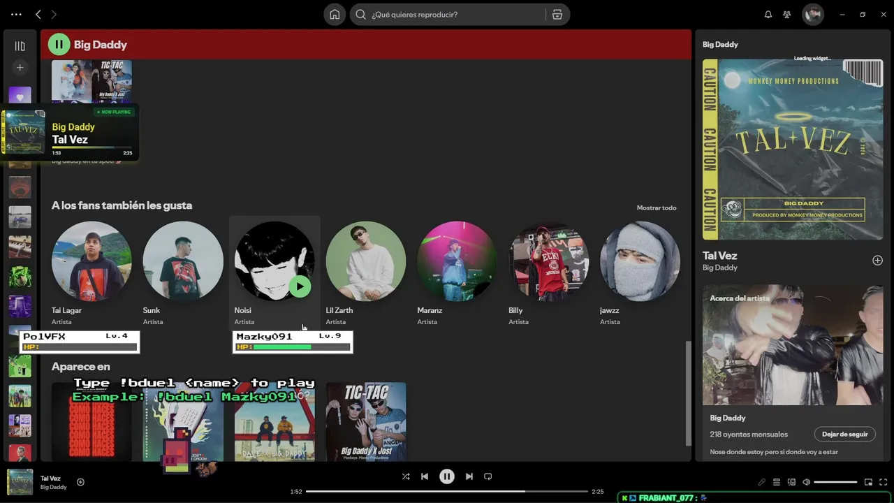
Task: Open Tal Vez title in right panel
Action: [719, 256]
